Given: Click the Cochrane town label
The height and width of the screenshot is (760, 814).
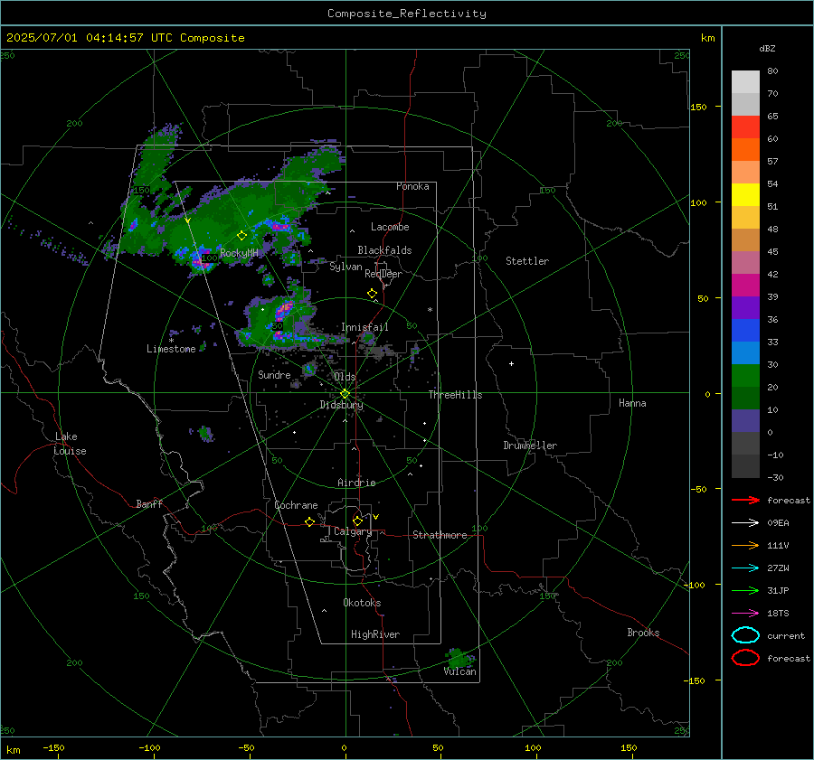Looking at the screenshot, I should click(296, 505).
